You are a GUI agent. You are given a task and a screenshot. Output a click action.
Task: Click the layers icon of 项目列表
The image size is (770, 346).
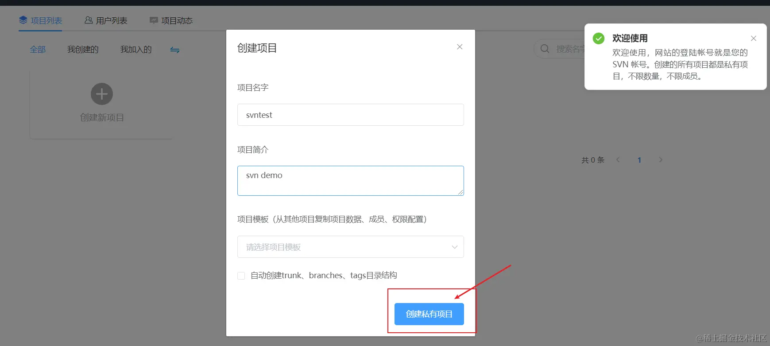(23, 20)
